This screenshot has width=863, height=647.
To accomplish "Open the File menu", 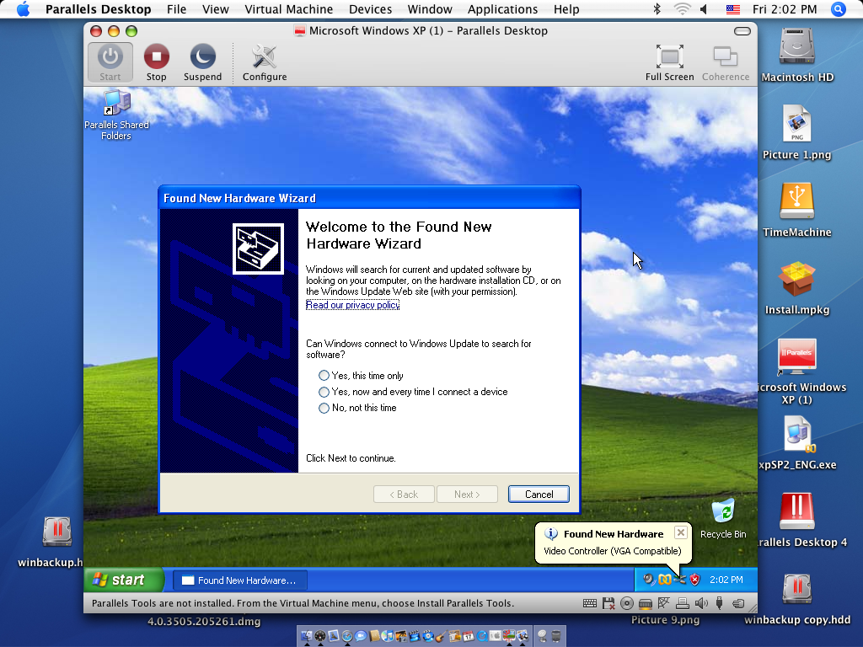I will point(176,9).
